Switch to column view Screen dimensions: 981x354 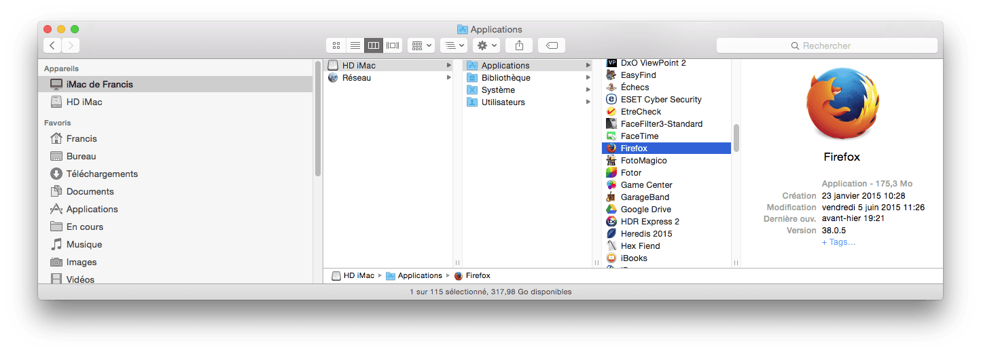point(374,45)
